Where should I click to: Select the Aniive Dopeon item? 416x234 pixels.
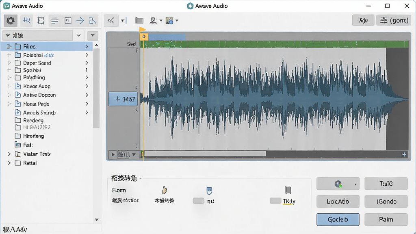[x=39, y=95]
